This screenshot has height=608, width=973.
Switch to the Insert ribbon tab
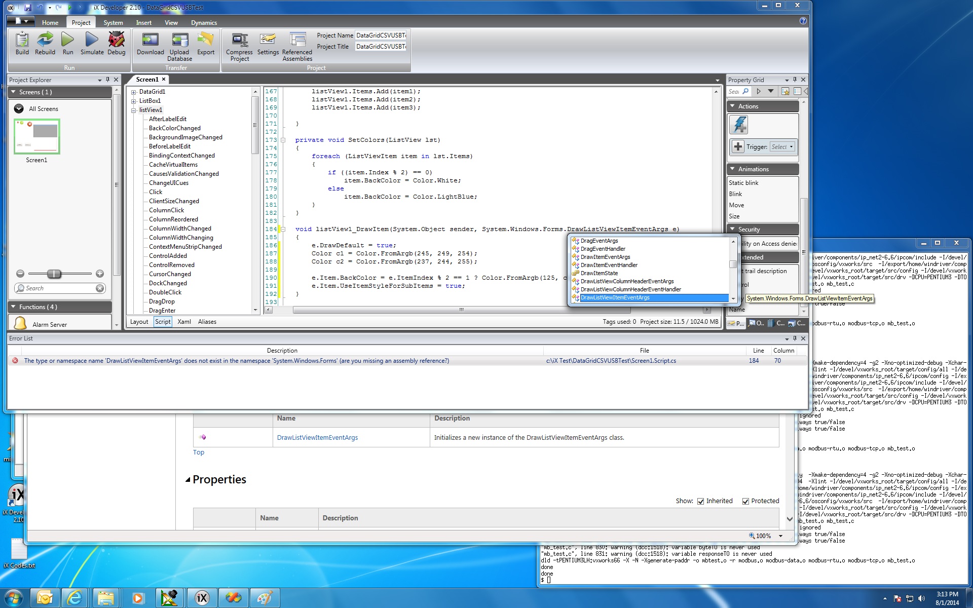pos(143,22)
